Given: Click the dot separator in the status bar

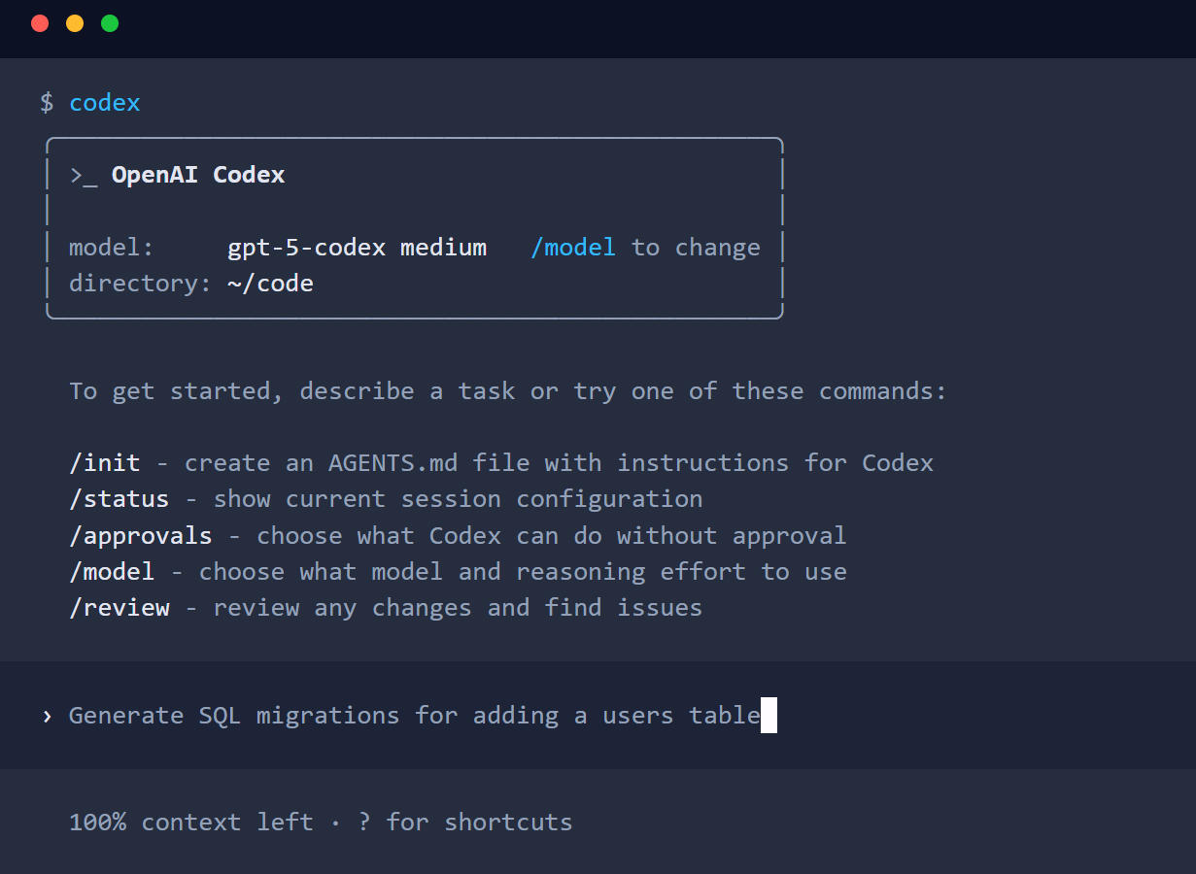Looking at the screenshot, I should [335, 822].
